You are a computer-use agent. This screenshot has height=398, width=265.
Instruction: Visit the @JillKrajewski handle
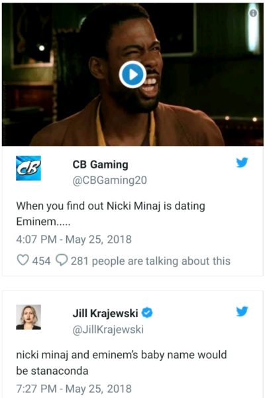(x=108, y=330)
